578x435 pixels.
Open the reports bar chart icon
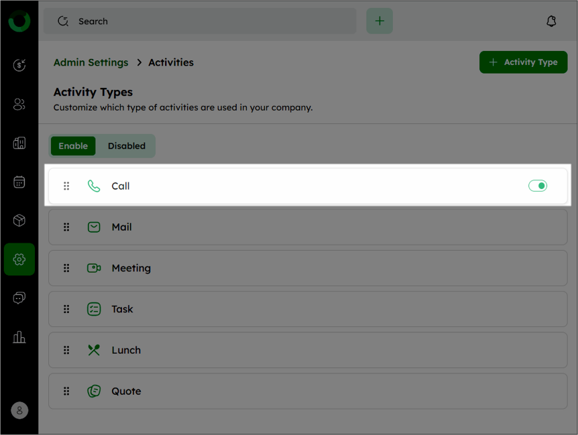pos(19,337)
